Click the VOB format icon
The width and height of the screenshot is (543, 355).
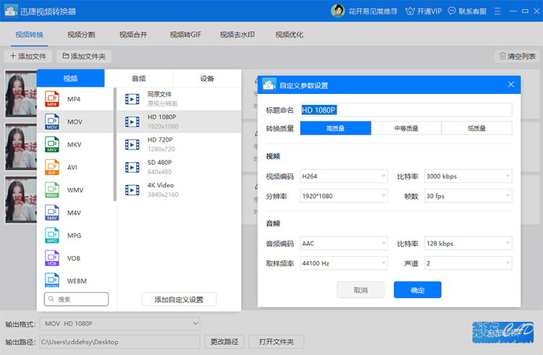[52, 258]
